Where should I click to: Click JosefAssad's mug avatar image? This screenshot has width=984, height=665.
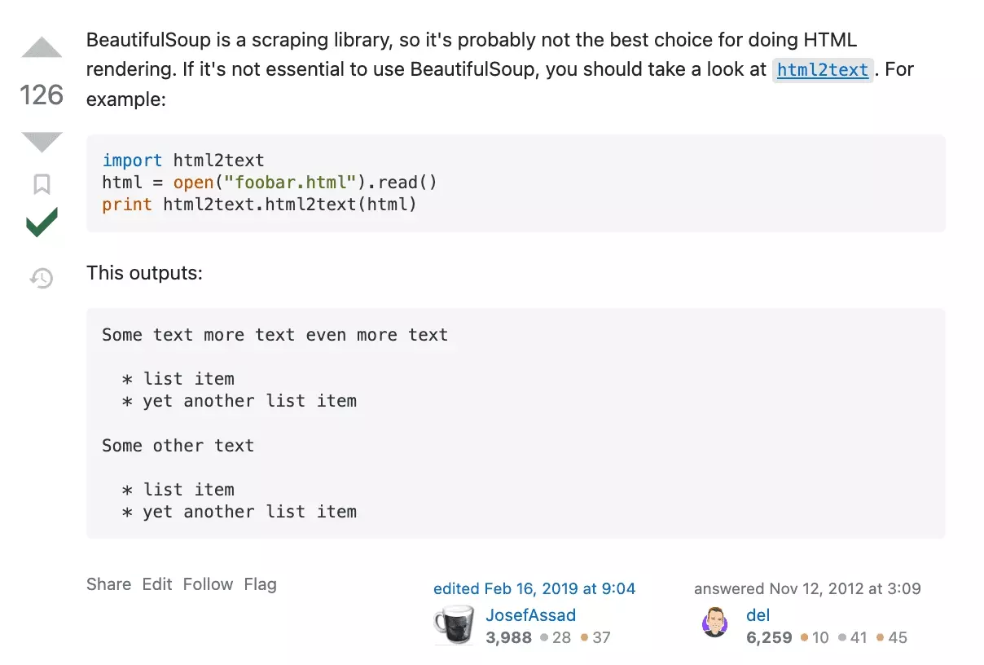point(454,626)
